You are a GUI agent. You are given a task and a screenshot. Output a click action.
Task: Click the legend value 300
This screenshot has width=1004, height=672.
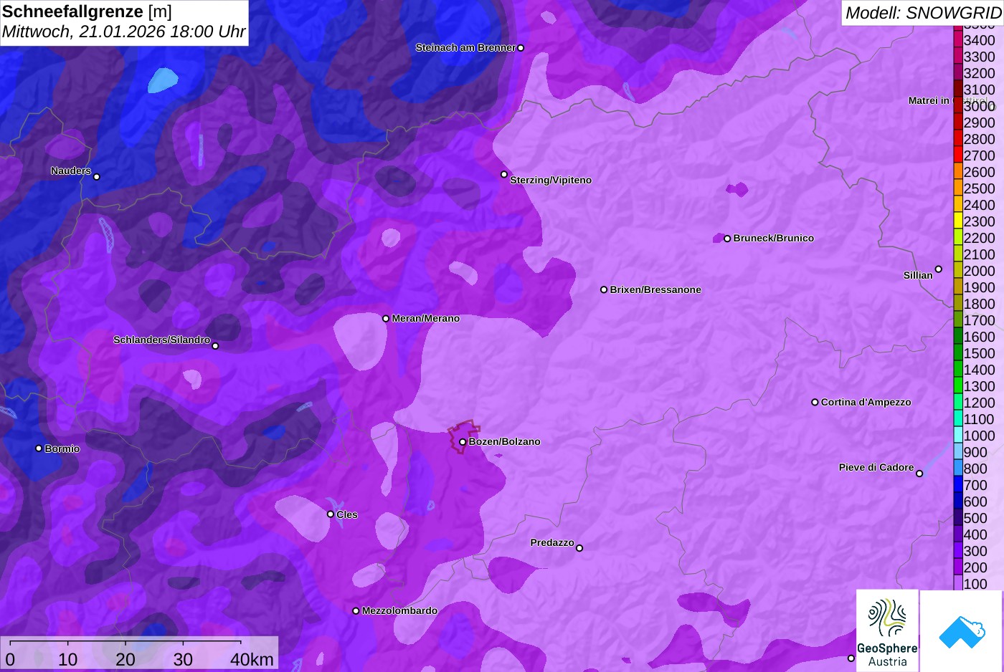[975, 551]
